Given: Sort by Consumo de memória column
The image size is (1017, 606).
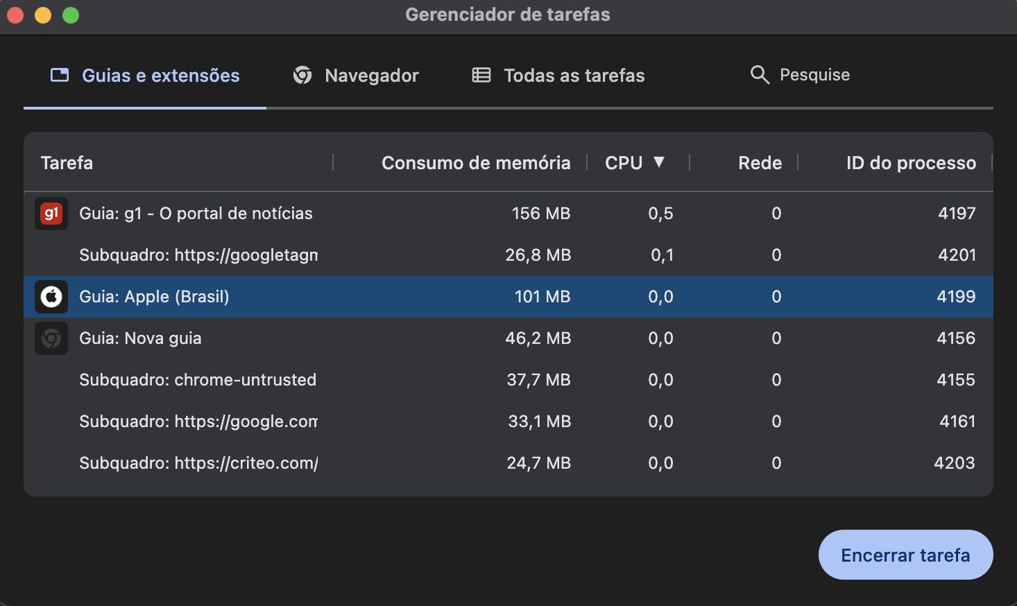Looking at the screenshot, I should point(476,163).
